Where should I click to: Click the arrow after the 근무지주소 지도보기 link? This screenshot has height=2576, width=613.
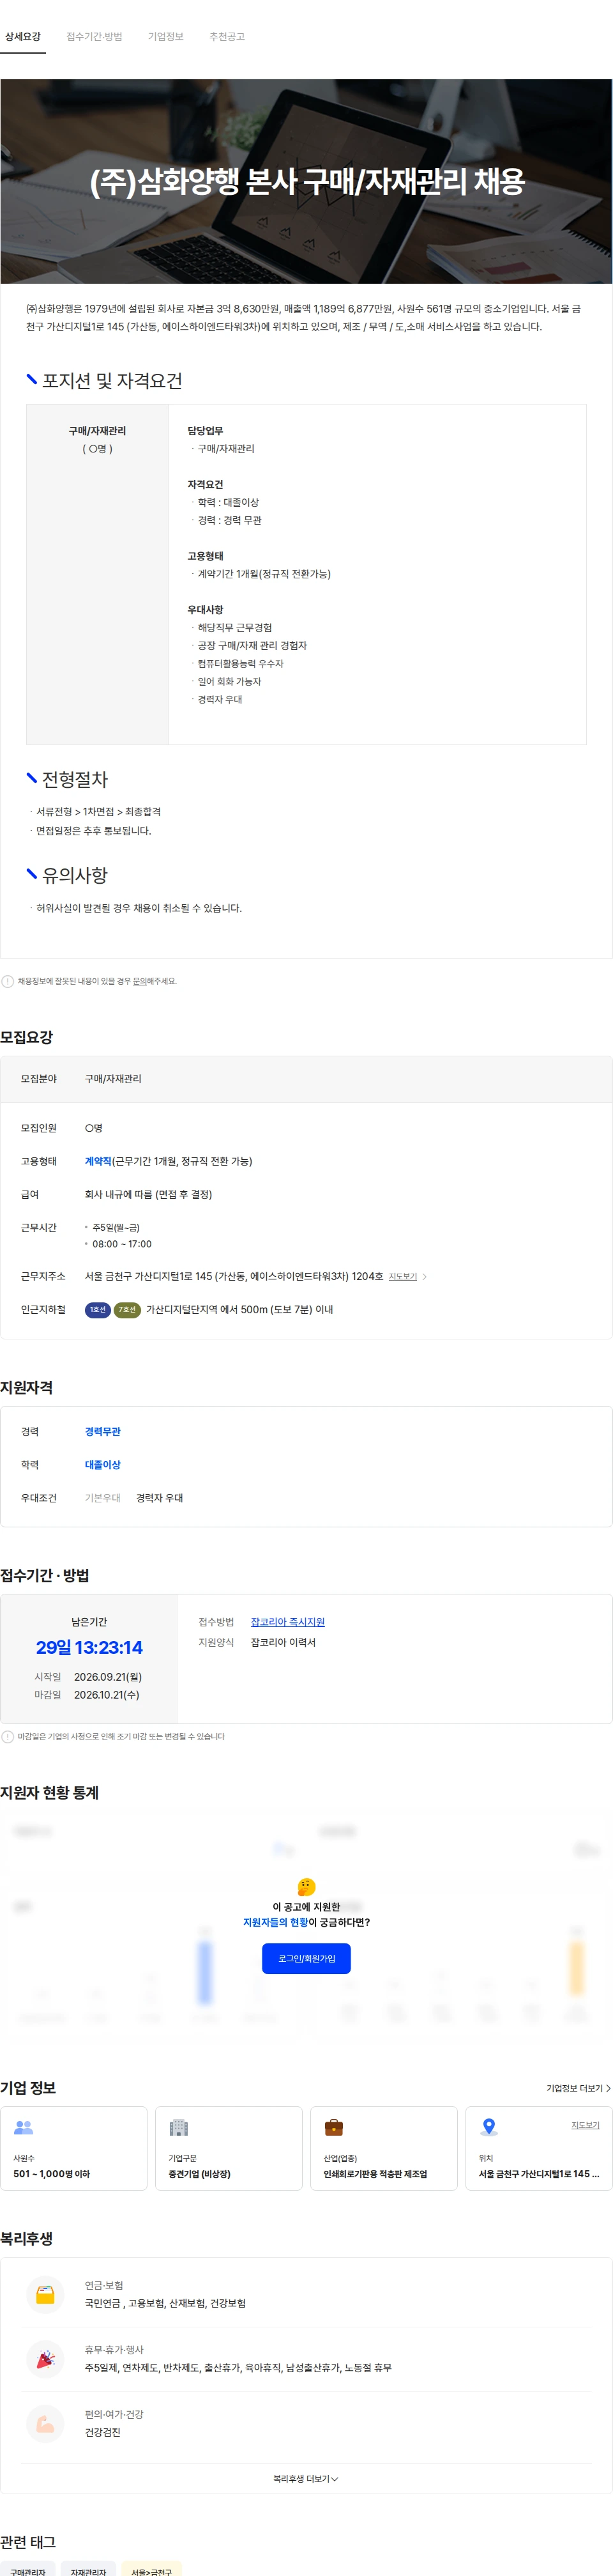(x=424, y=1276)
